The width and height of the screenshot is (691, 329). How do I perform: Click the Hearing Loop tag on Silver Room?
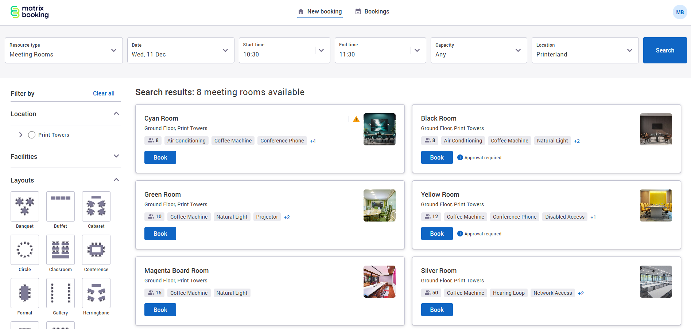(509, 293)
